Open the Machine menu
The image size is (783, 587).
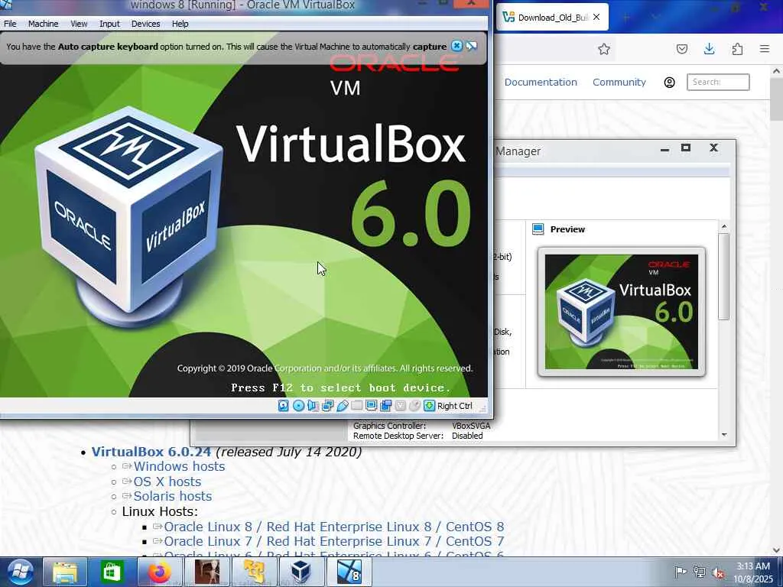point(43,24)
